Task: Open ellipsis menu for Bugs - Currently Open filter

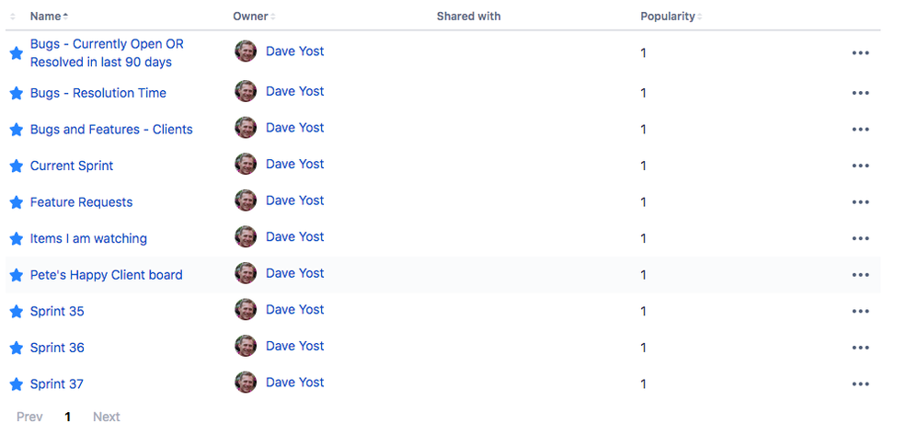Action: (x=860, y=52)
